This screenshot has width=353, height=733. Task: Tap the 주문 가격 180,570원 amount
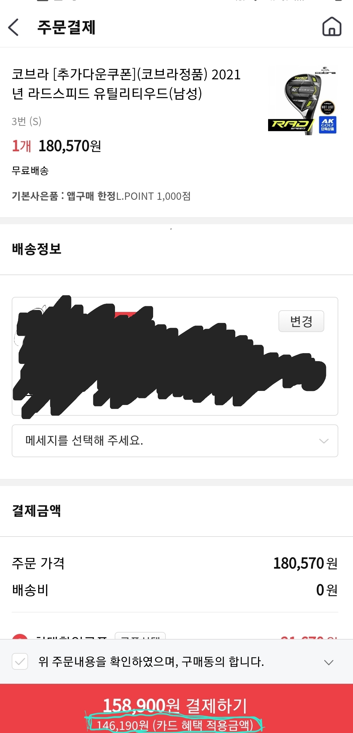[305, 563]
